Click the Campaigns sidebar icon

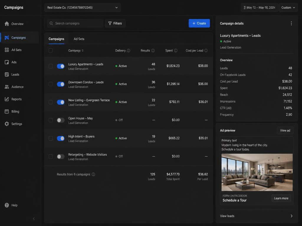(x=7, y=38)
